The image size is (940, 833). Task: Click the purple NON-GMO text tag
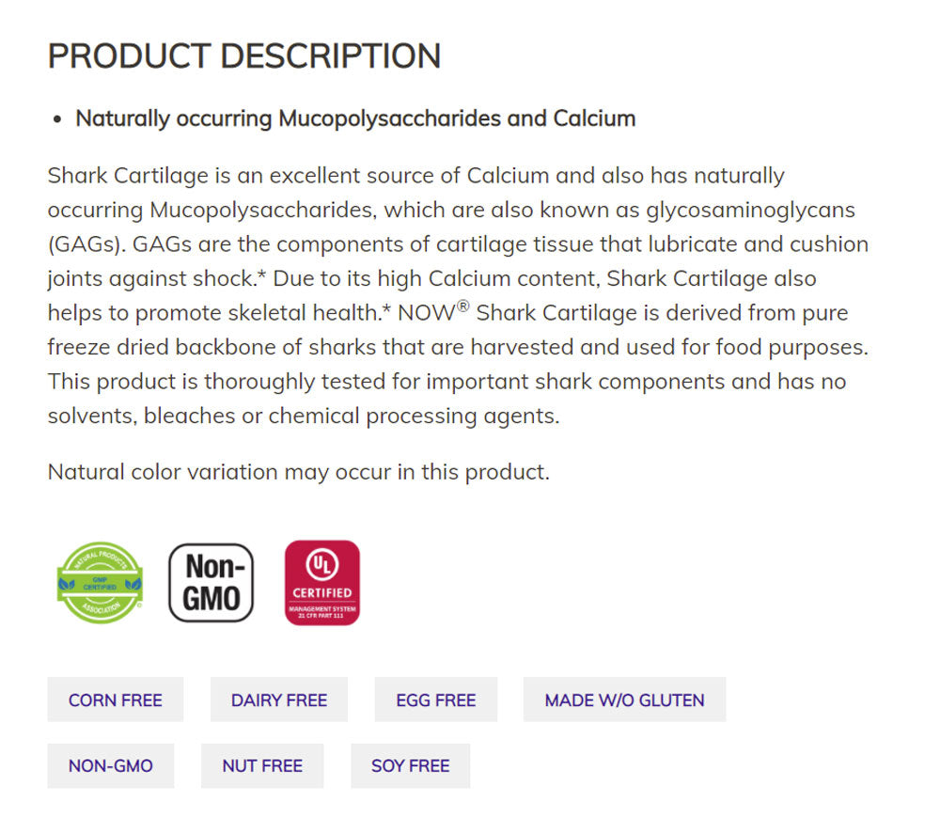pos(111,765)
